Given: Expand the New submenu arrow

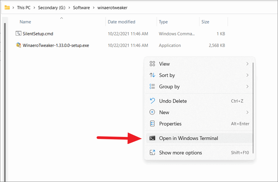Looking at the screenshot, I should point(247,112).
